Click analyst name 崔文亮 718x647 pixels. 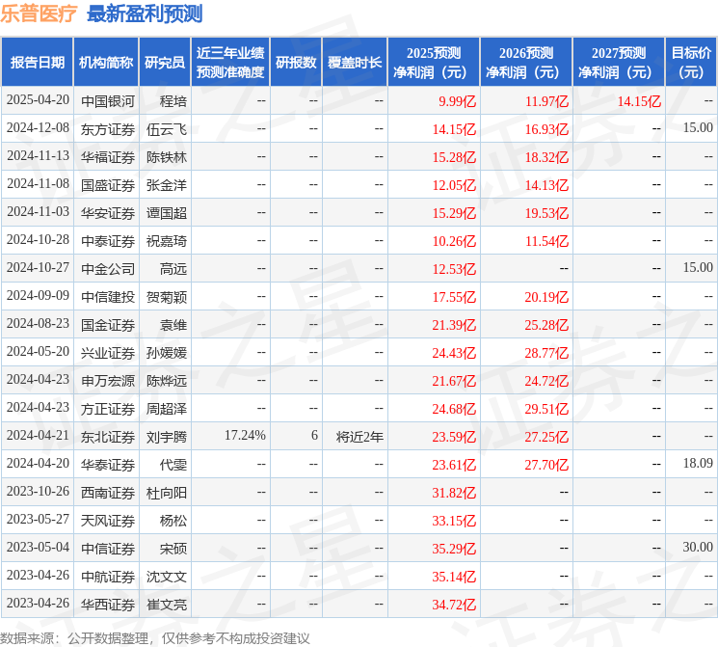167,605
